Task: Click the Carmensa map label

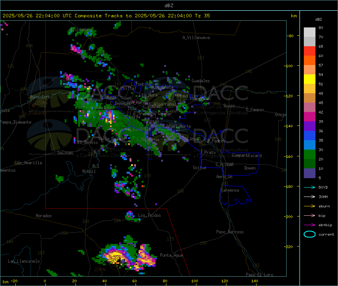Action: 230,190
